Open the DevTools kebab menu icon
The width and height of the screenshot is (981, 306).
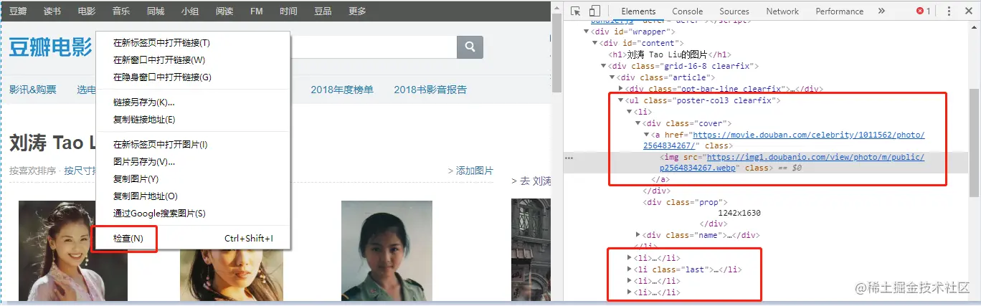coord(949,11)
